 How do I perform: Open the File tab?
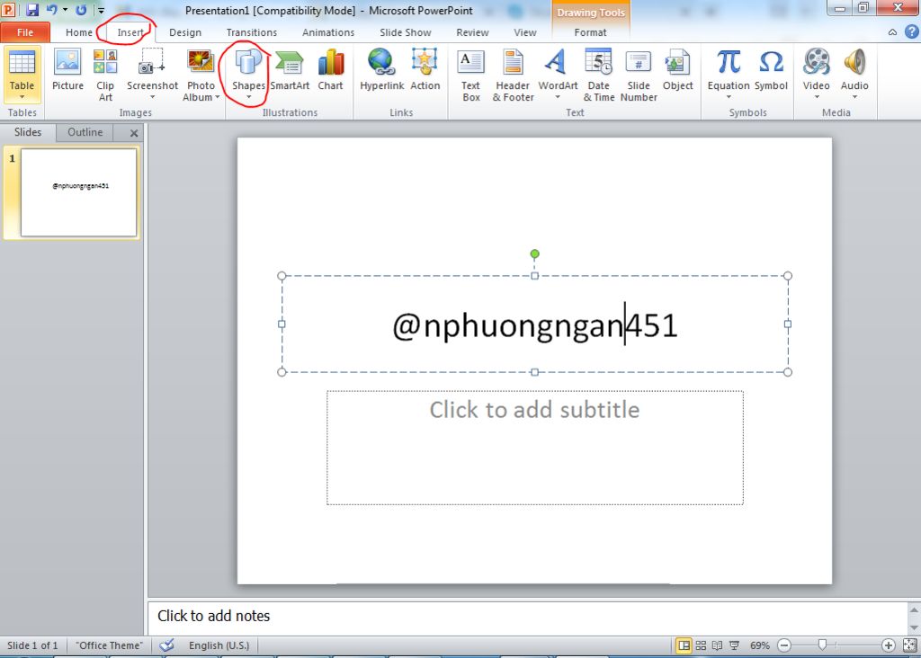click(x=25, y=32)
